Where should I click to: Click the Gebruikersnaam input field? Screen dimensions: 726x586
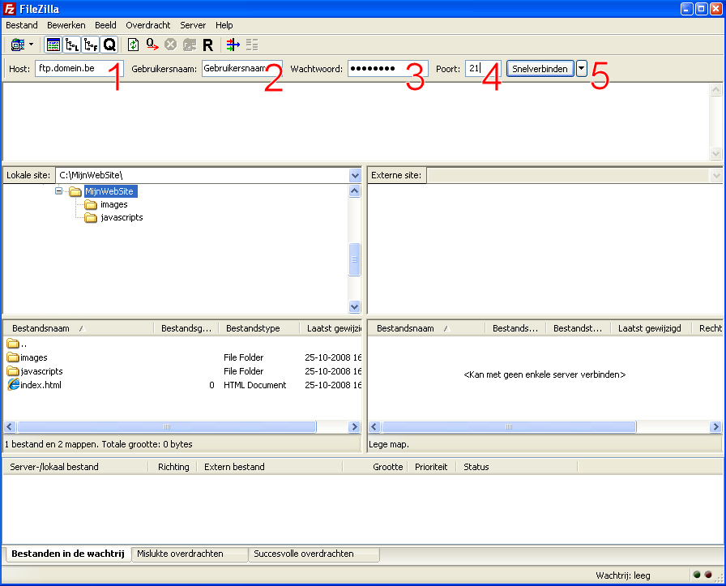(241, 69)
